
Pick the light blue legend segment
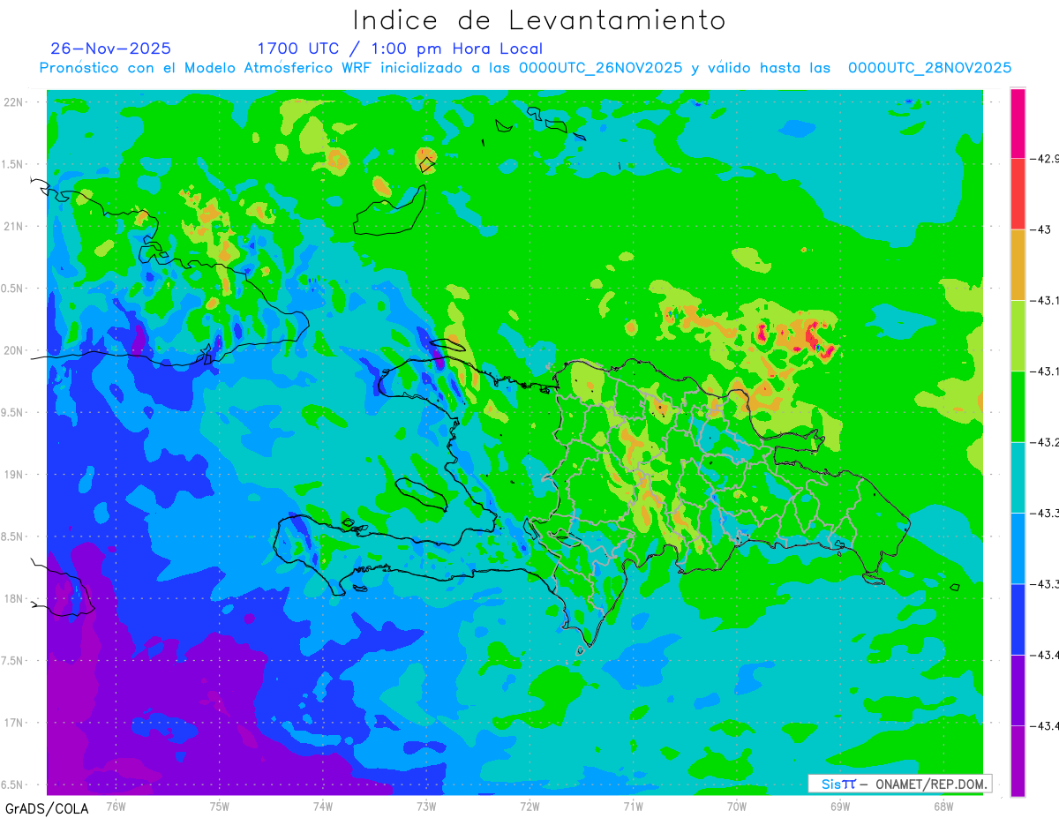[x=1018, y=548]
